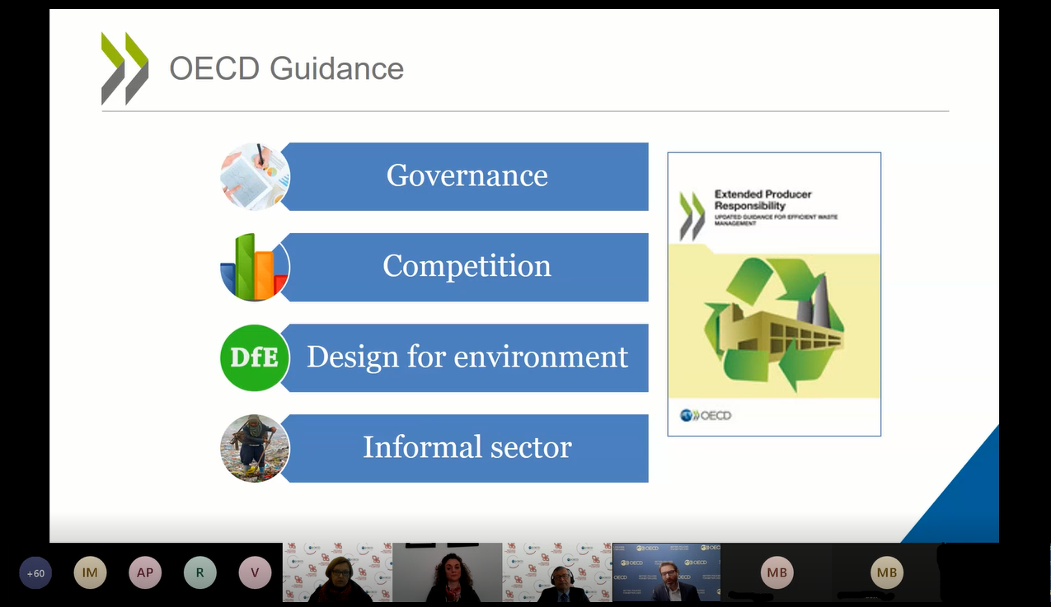Screen dimensions: 1051x607
Task: Click the OECD Guidance slide title
Action: coord(286,69)
